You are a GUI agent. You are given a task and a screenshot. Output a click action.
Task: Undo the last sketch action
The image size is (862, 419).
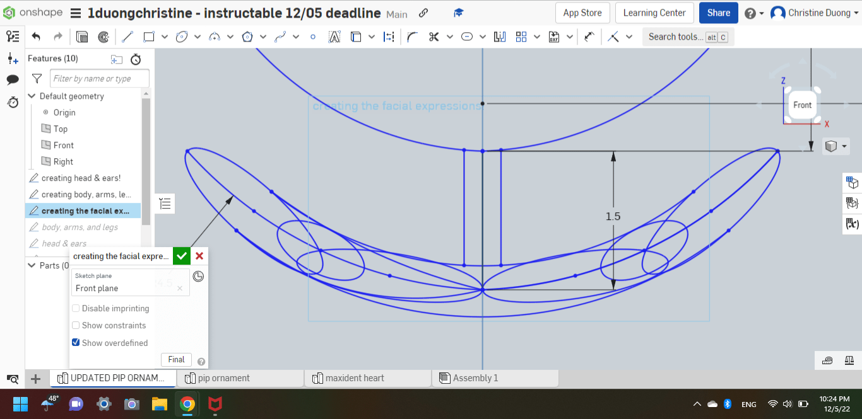click(x=36, y=37)
